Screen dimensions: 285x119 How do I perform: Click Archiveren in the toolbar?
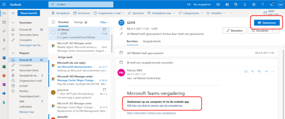point(82,13)
